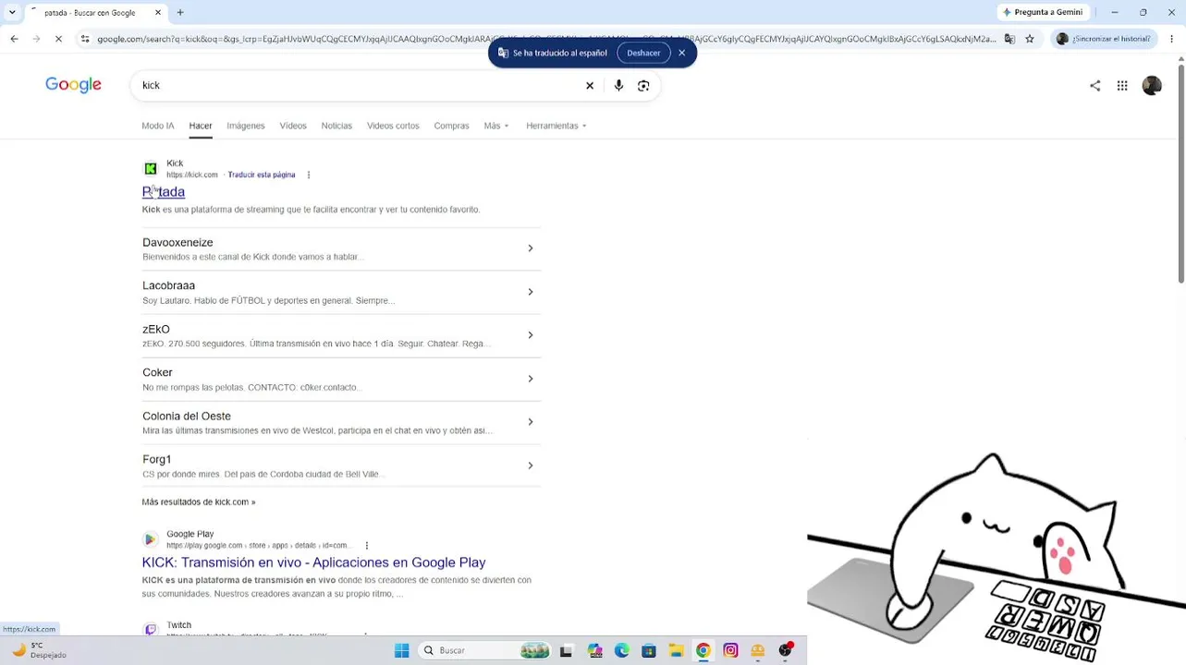Open a new browser tab
This screenshot has width=1186, height=665.
180,13
